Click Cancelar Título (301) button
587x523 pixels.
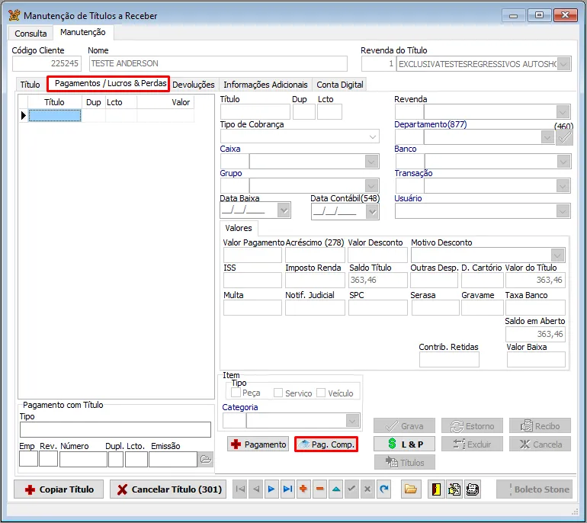(168, 489)
